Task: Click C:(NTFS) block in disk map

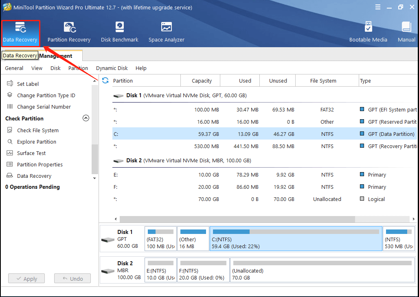Action: pos(296,239)
